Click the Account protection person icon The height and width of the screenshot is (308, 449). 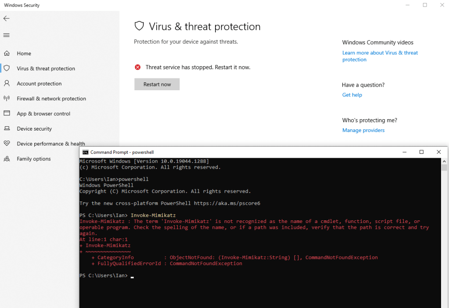(7, 83)
